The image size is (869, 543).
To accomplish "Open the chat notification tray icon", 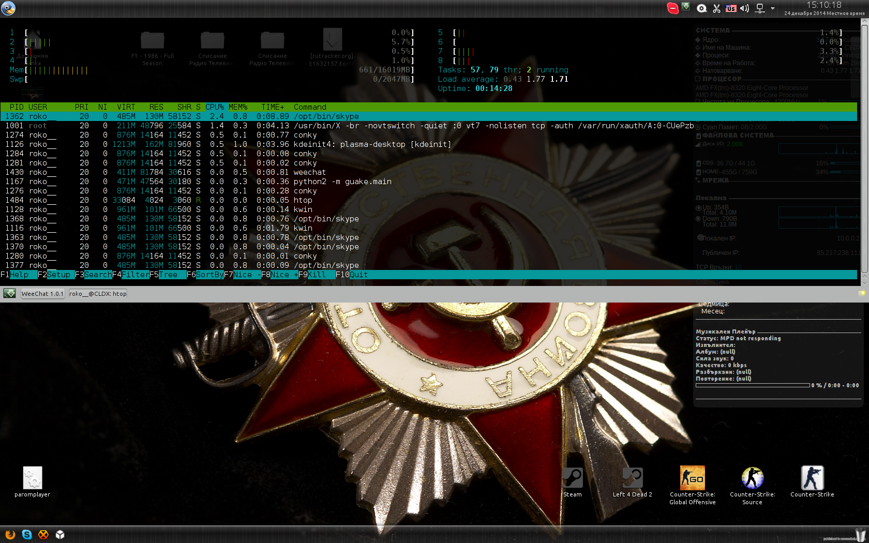I will [x=701, y=8].
